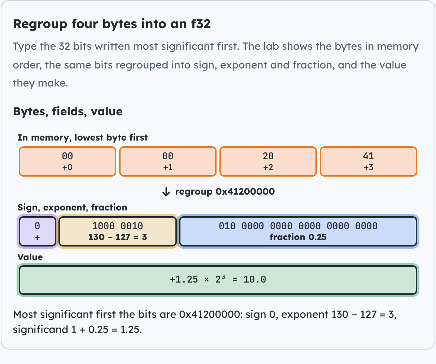Click the Bytes, fields, value heading
This screenshot has height=364, width=436.
(68, 111)
